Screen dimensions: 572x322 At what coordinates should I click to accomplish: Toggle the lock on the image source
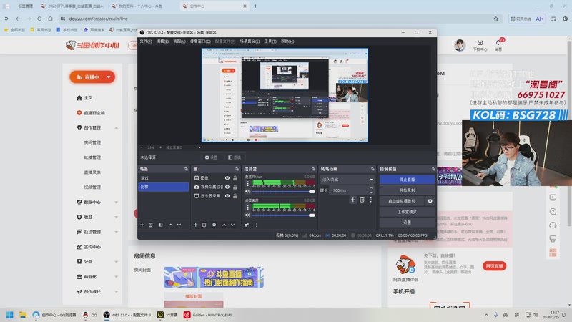click(235, 178)
